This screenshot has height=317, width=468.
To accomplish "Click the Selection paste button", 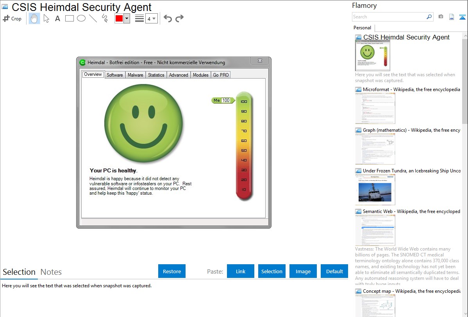I will (x=272, y=271).
